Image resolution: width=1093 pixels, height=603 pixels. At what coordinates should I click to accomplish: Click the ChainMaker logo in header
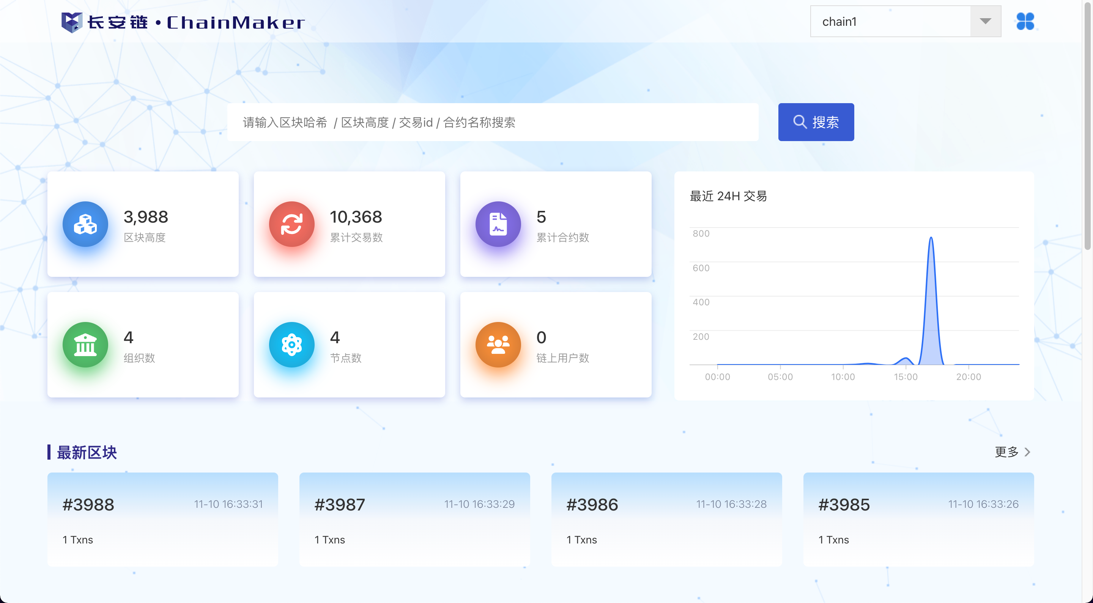(x=183, y=22)
